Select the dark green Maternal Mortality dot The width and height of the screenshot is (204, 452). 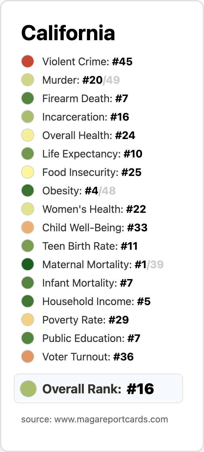coord(28,265)
